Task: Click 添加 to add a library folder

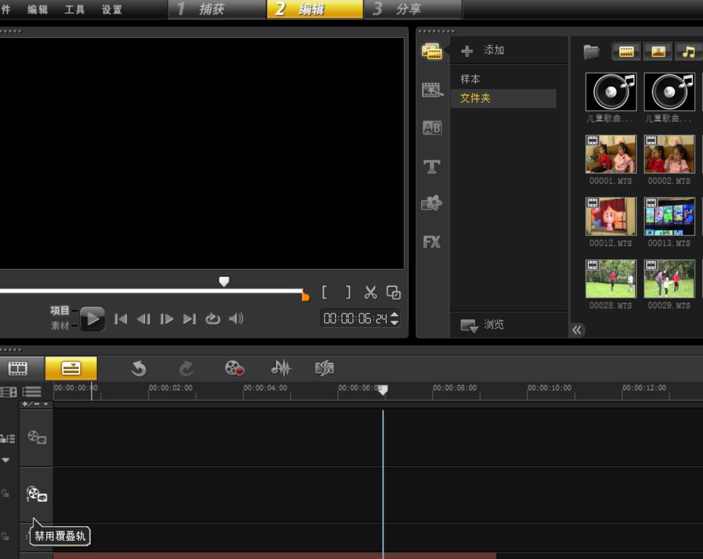Action: click(483, 50)
